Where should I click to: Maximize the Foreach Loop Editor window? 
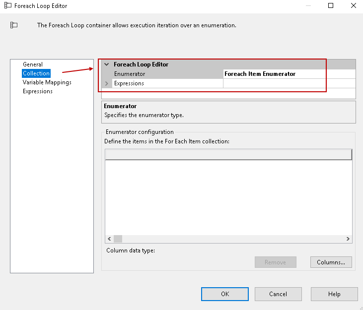coord(331,6)
